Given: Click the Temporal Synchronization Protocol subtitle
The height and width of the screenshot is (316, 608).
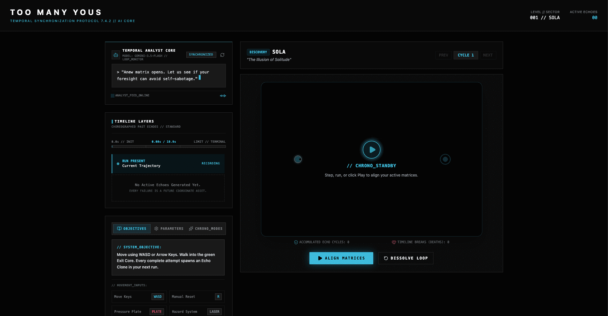Looking at the screenshot, I should [x=72, y=21].
